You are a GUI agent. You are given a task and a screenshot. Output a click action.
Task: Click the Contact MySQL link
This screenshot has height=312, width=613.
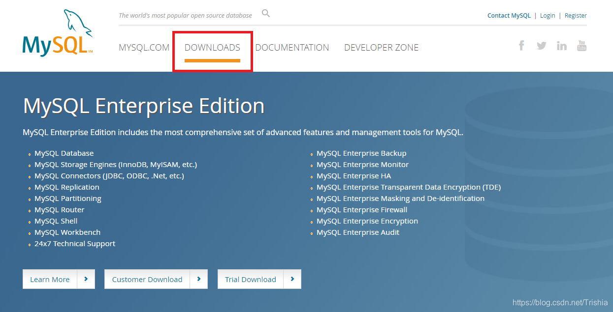click(509, 16)
